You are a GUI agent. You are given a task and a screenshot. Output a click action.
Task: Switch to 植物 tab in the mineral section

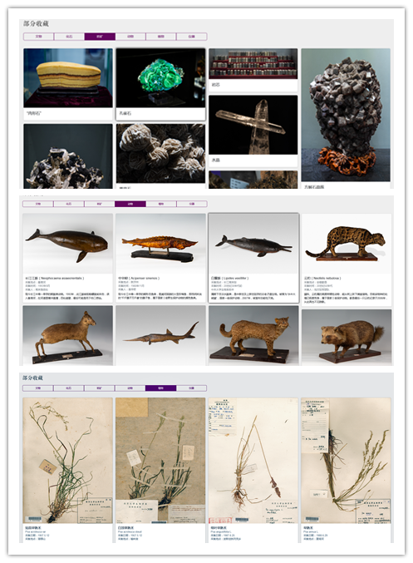pos(160,37)
